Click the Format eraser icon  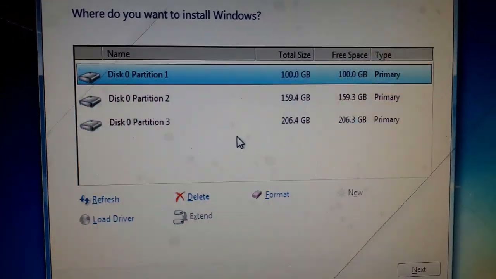[257, 195]
